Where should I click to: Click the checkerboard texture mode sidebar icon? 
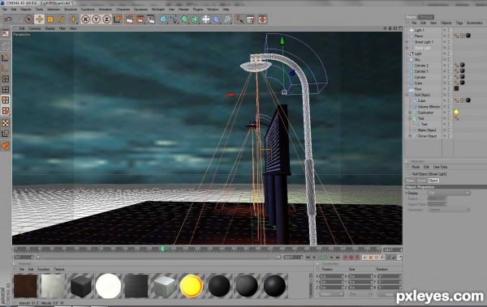[6, 123]
